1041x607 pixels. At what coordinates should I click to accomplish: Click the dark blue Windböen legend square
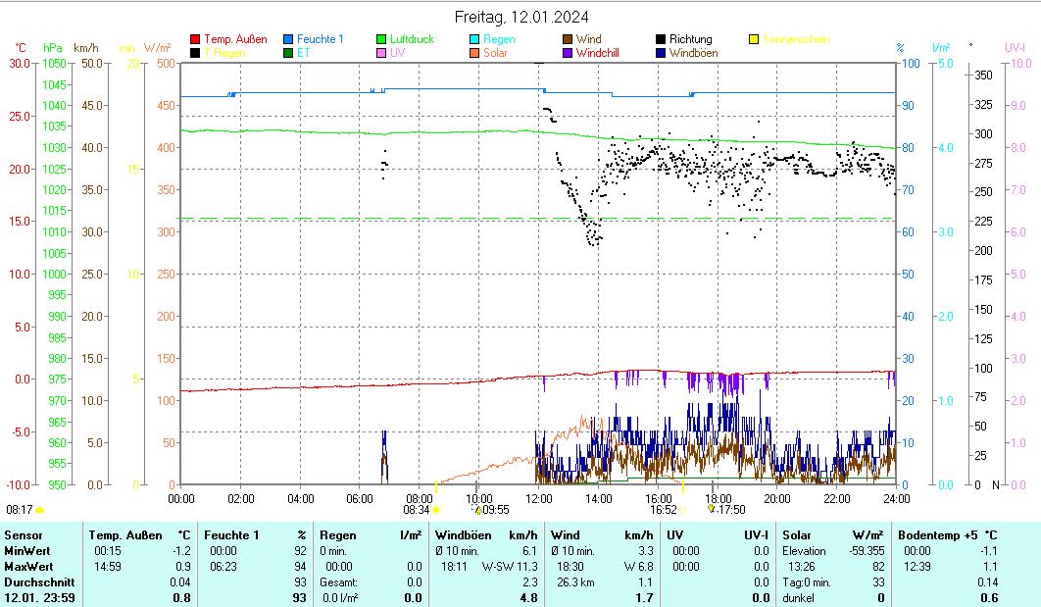pos(661,53)
